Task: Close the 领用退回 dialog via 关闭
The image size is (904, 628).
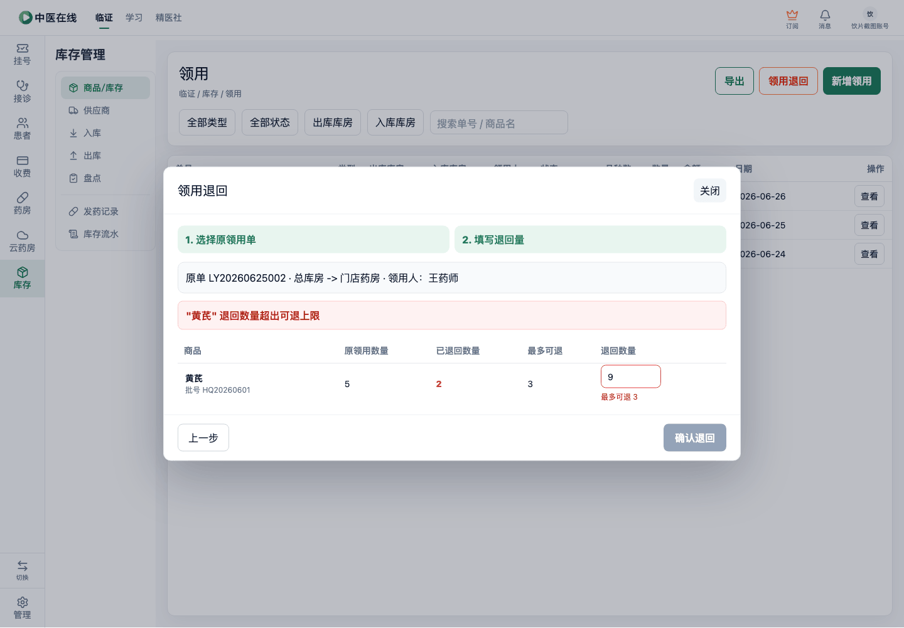Action: point(710,191)
